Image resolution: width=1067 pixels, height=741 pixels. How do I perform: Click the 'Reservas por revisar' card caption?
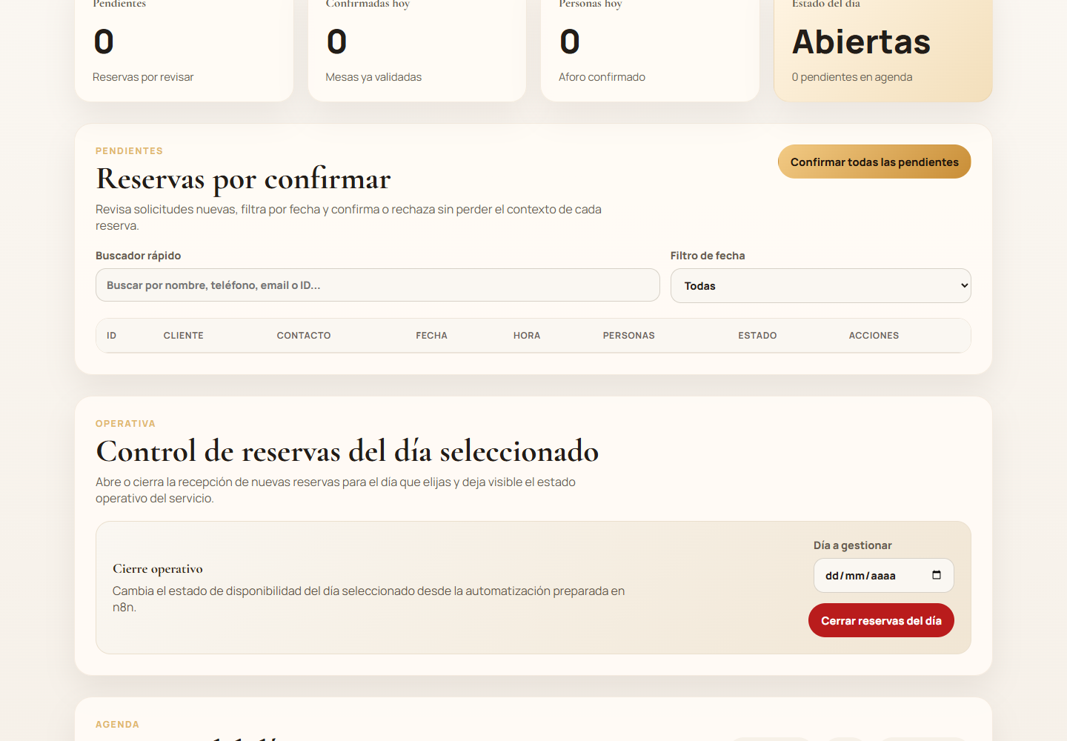(x=143, y=77)
